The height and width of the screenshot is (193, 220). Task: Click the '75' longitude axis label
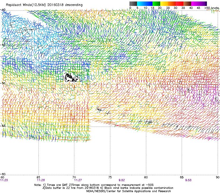(110, 177)
